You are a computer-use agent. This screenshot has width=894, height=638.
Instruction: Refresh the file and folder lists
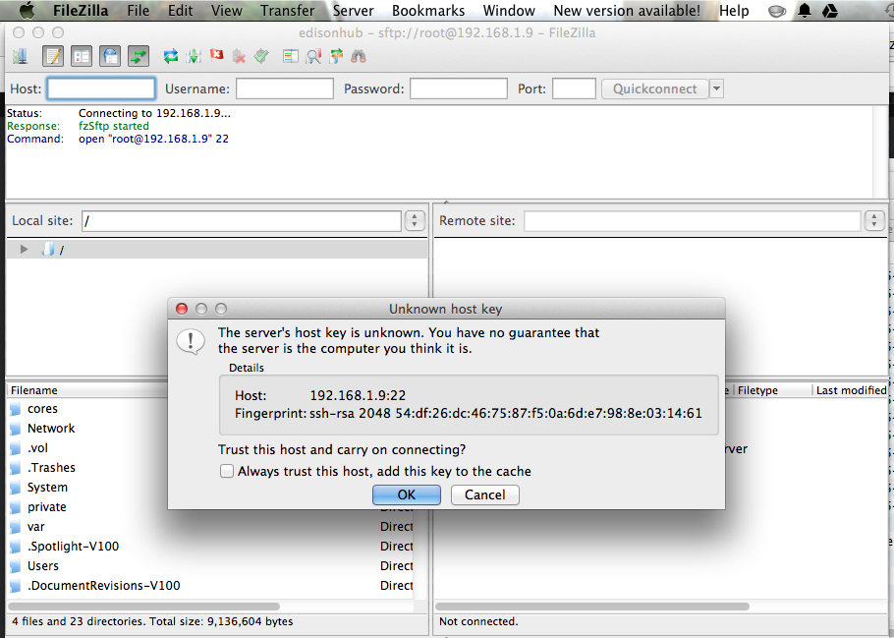click(171, 56)
